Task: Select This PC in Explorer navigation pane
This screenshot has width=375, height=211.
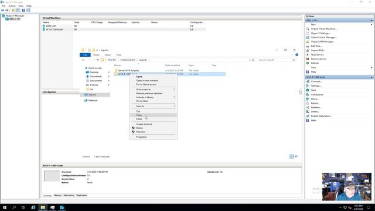Action: [x=93, y=95]
